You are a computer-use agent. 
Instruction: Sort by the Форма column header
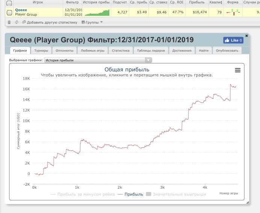pos(233,2)
